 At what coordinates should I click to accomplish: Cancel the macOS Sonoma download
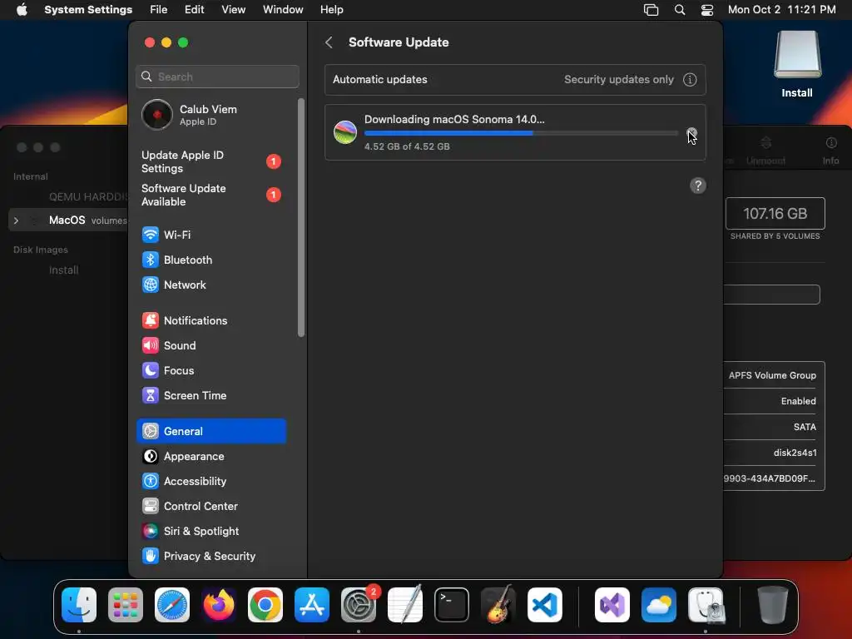[x=691, y=132]
